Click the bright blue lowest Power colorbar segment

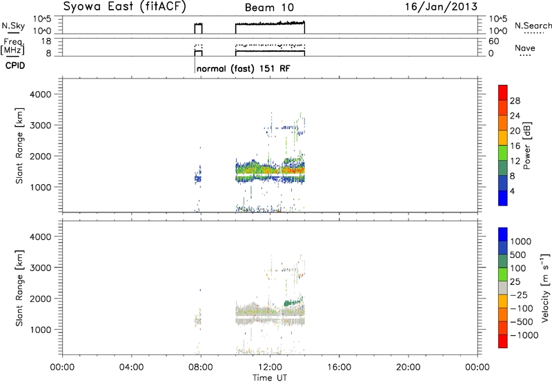pyautogui.click(x=503, y=198)
